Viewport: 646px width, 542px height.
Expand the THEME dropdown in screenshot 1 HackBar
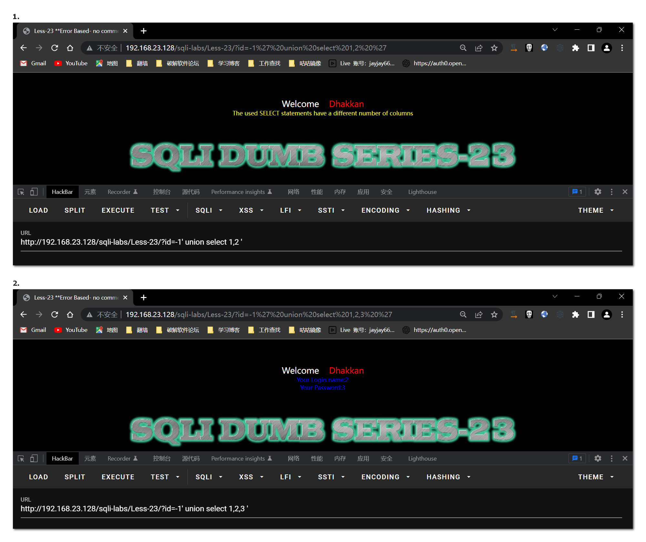point(596,210)
